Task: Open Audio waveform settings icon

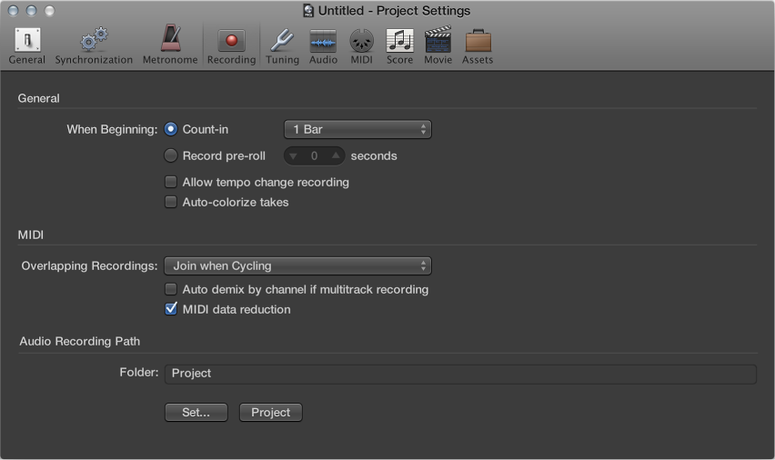Action: [x=323, y=41]
